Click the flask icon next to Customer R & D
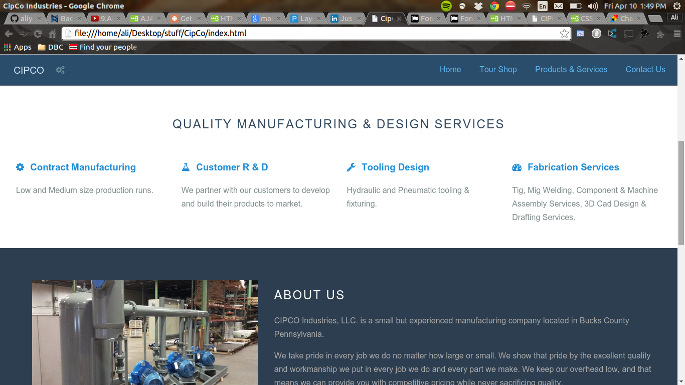The image size is (685, 385). (x=186, y=167)
